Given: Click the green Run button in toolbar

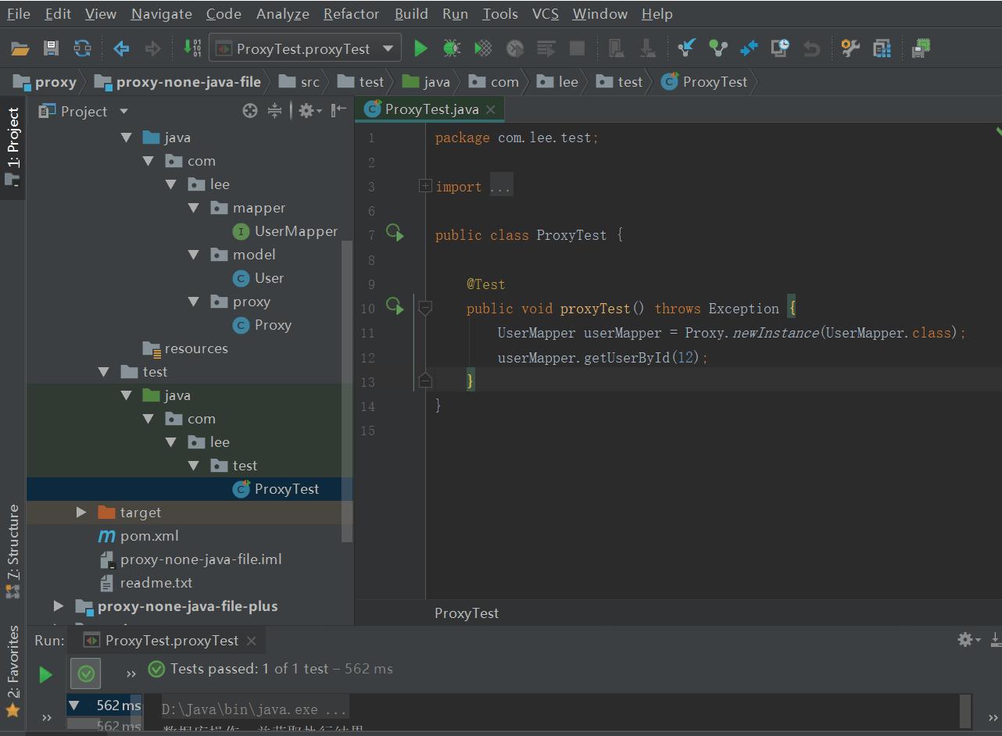Looking at the screenshot, I should point(420,48).
